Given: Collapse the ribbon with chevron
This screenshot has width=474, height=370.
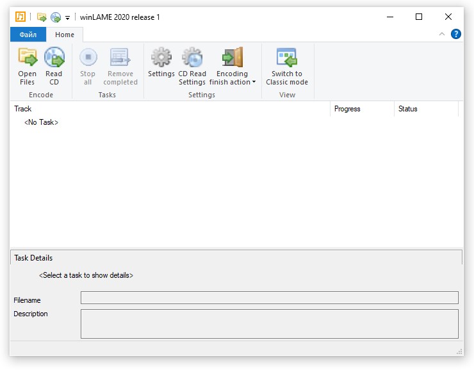Looking at the screenshot, I should tap(442, 34).
